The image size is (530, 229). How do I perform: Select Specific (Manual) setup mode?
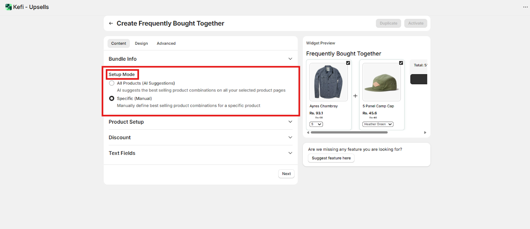click(112, 98)
